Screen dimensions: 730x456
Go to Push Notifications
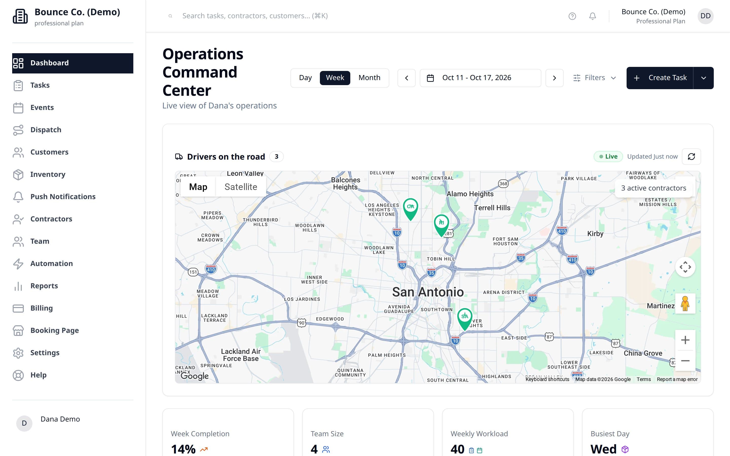tap(73, 197)
